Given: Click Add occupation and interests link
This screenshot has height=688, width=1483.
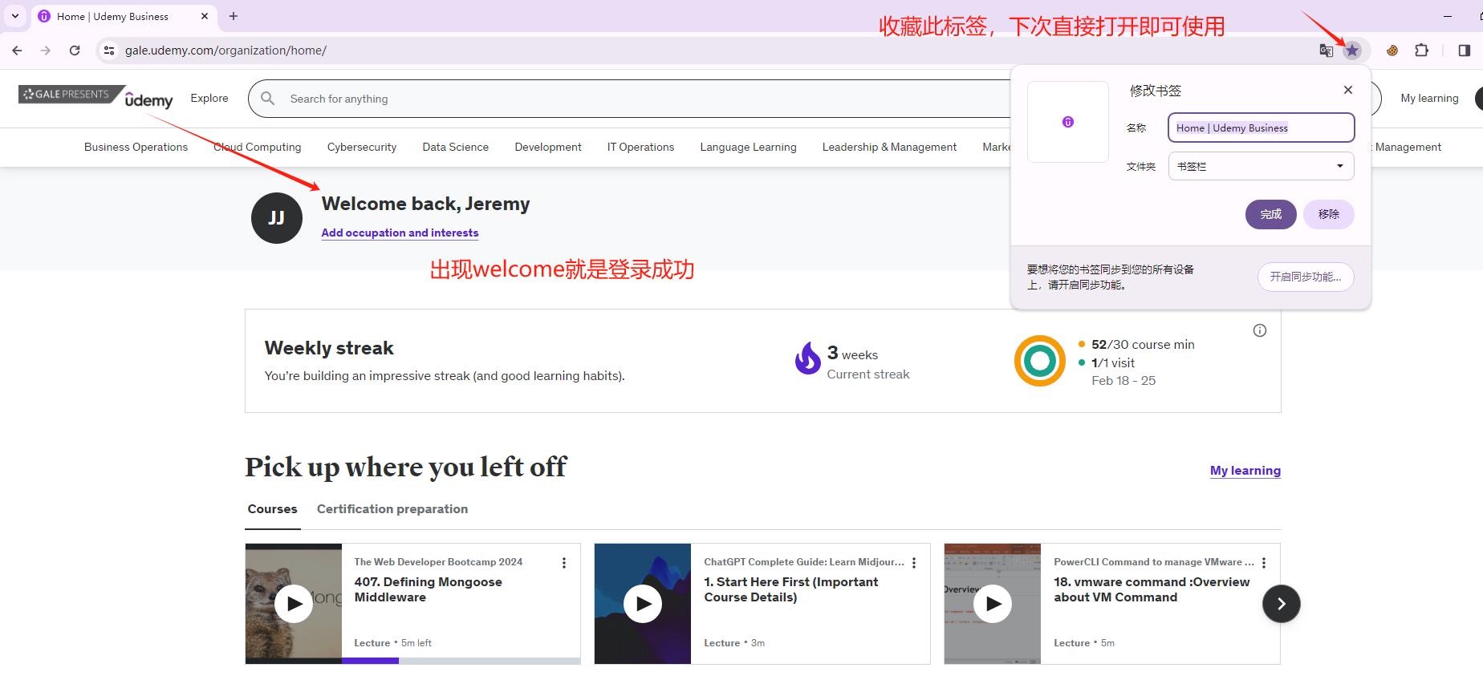Looking at the screenshot, I should (x=400, y=233).
